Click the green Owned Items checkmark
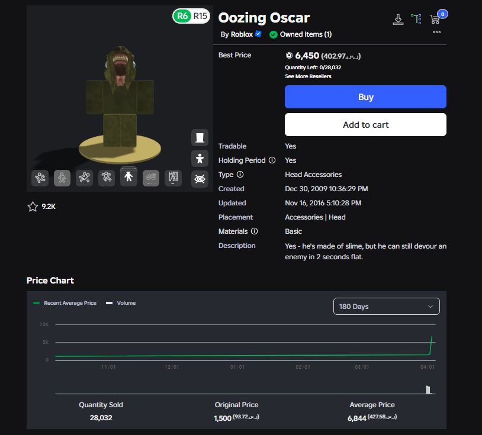This screenshot has width=482, height=435. point(274,34)
